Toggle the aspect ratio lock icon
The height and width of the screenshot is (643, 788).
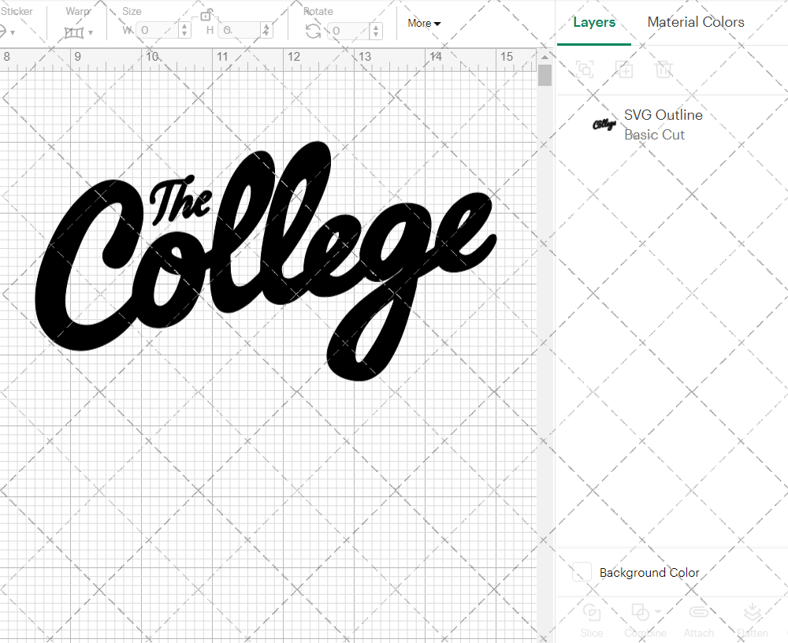(x=206, y=15)
